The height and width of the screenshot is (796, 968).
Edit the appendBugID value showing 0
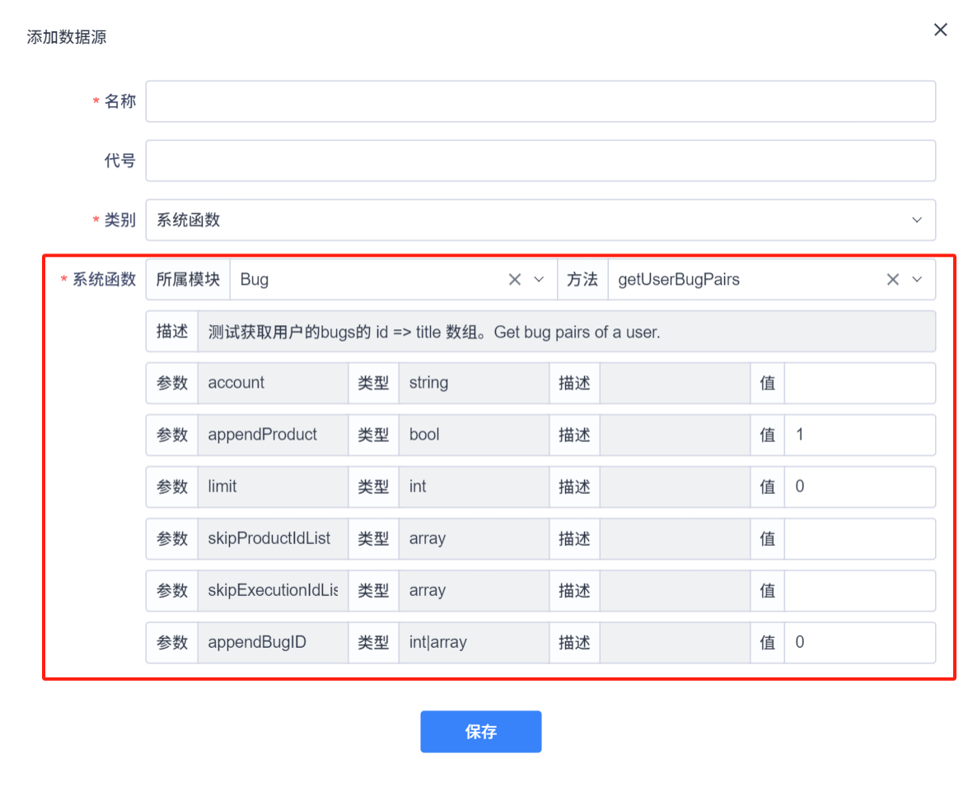(x=859, y=642)
